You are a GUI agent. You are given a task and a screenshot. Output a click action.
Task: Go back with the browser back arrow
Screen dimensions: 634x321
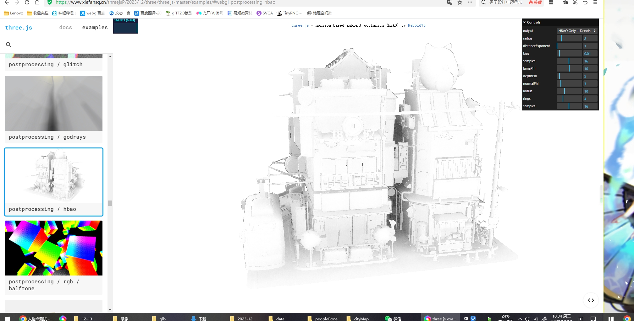[x=7, y=3]
